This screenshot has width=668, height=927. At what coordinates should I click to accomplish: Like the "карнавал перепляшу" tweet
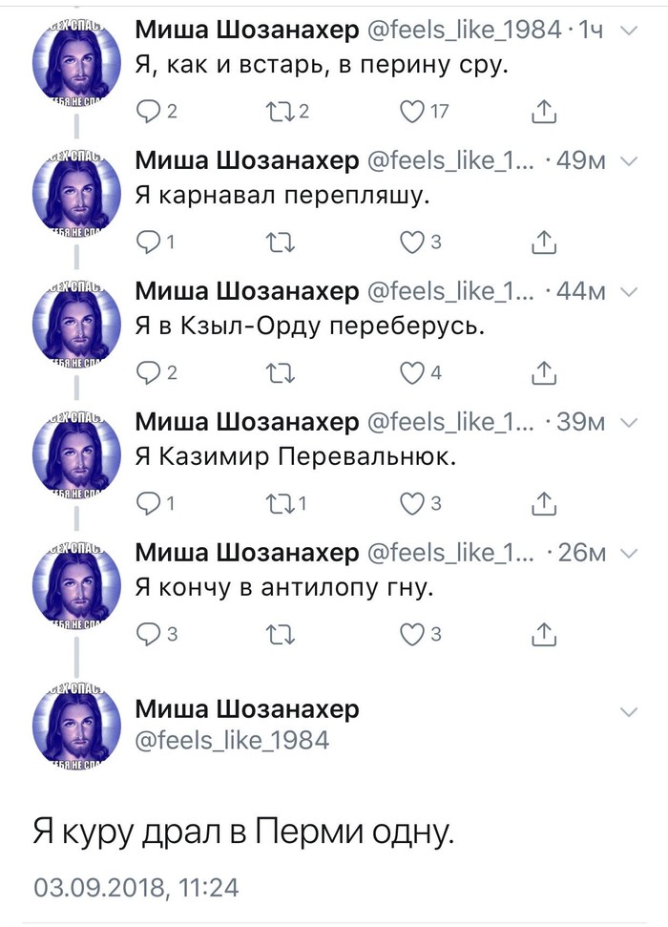click(x=411, y=242)
